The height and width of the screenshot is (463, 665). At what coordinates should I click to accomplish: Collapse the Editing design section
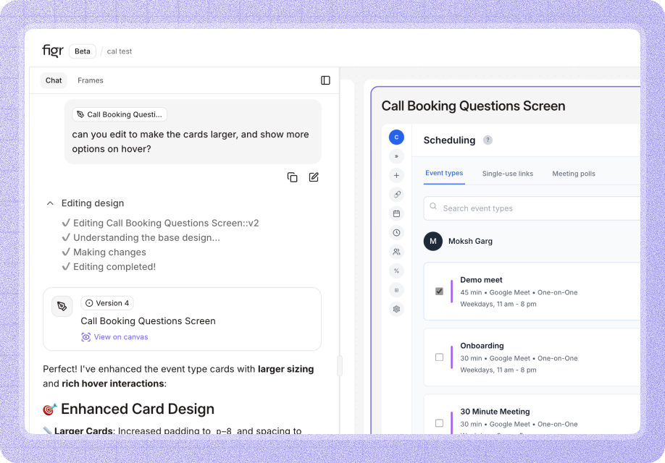[x=50, y=203]
